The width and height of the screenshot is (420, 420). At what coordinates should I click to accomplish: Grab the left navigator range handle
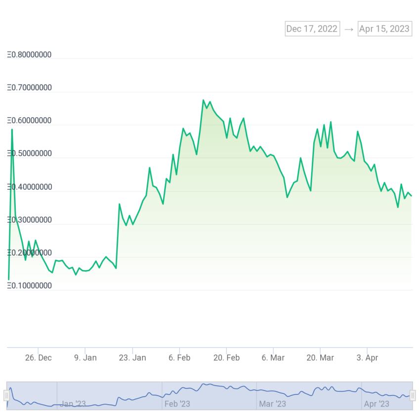7,395
